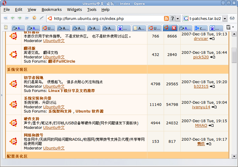
Task: Click the question mark icon in the address bar
Action: [x=172, y=18]
